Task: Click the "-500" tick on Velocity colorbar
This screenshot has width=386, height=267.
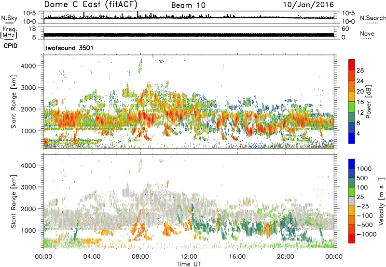Action: pyautogui.click(x=365, y=225)
